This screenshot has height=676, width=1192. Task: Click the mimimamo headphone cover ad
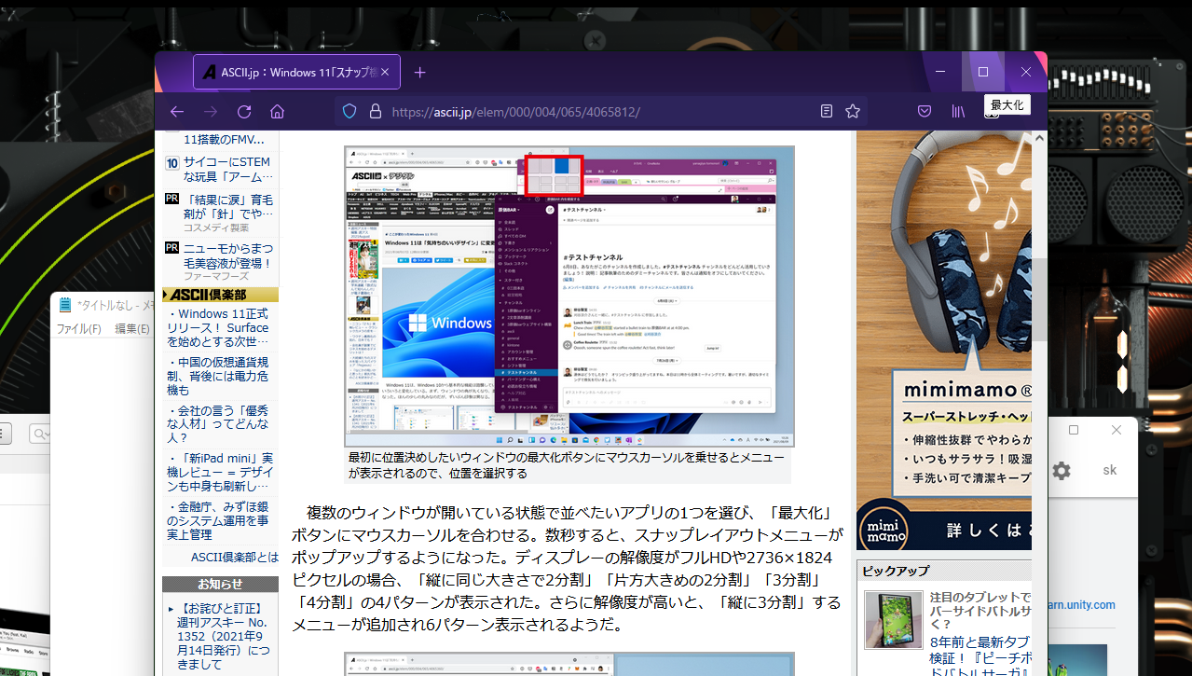click(x=943, y=340)
